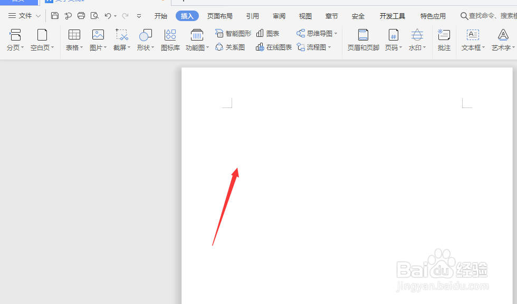The image size is (517, 304).
Task: Switch to the 页面布局 tab
Action: pos(219,16)
